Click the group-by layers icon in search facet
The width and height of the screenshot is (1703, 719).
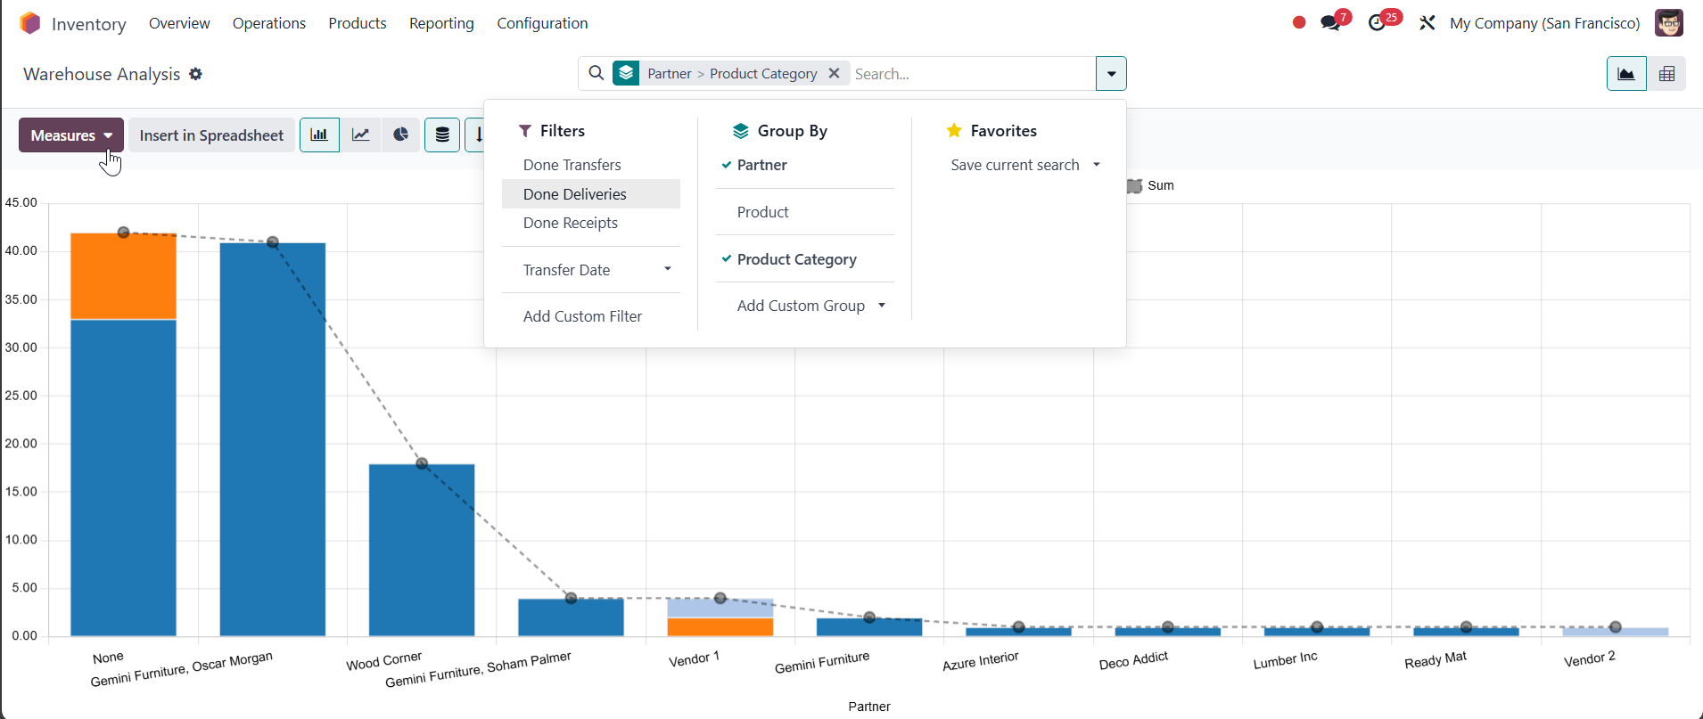click(x=626, y=73)
